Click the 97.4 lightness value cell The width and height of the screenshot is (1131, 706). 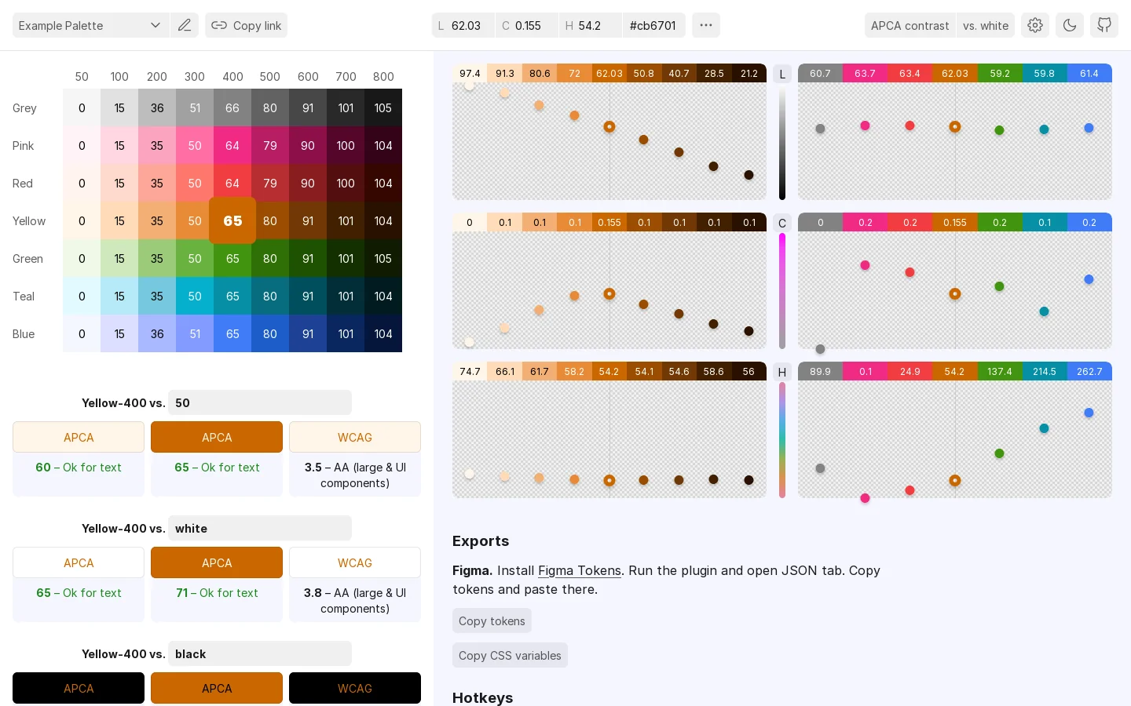click(470, 73)
